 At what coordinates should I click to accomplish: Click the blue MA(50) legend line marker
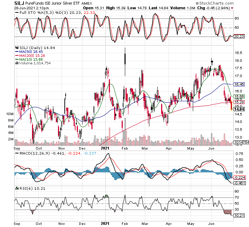click(17, 52)
